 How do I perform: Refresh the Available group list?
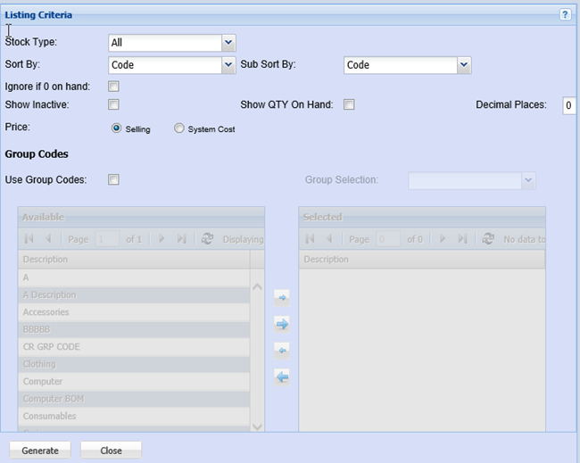pyautogui.click(x=208, y=239)
